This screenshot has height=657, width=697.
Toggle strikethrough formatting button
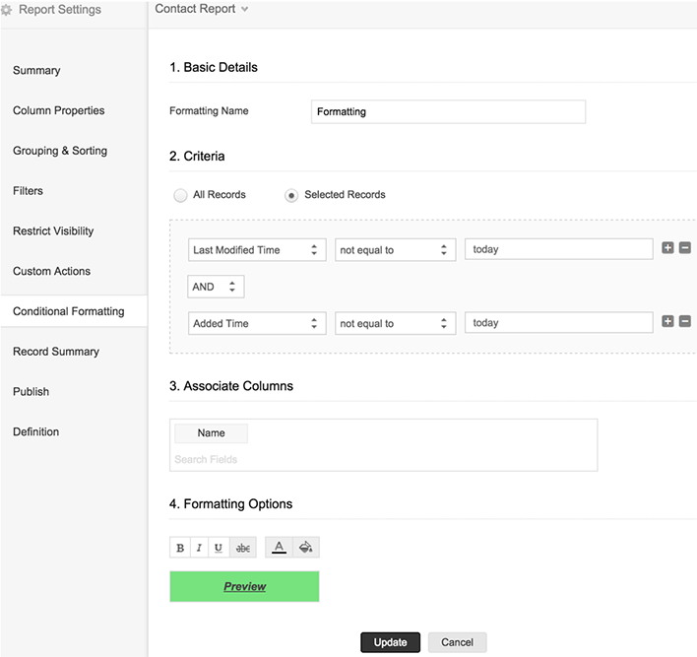coord(242,548)
